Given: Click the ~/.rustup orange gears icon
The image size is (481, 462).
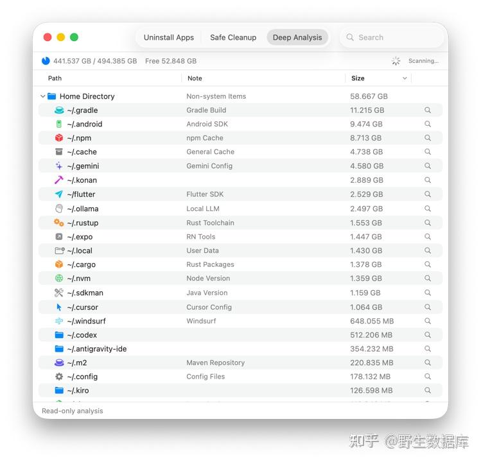Looking at the screenshot, I should click(59, 222).
